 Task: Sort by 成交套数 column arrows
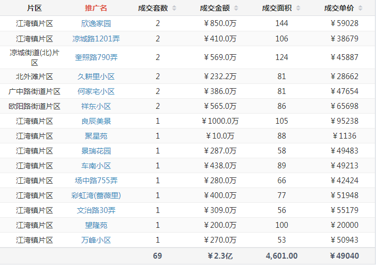point(174,8)
